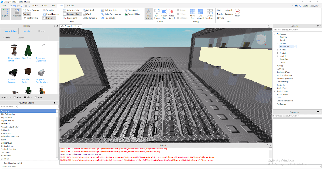
Task: Open Script Analysis
Action: coord(71,10)
